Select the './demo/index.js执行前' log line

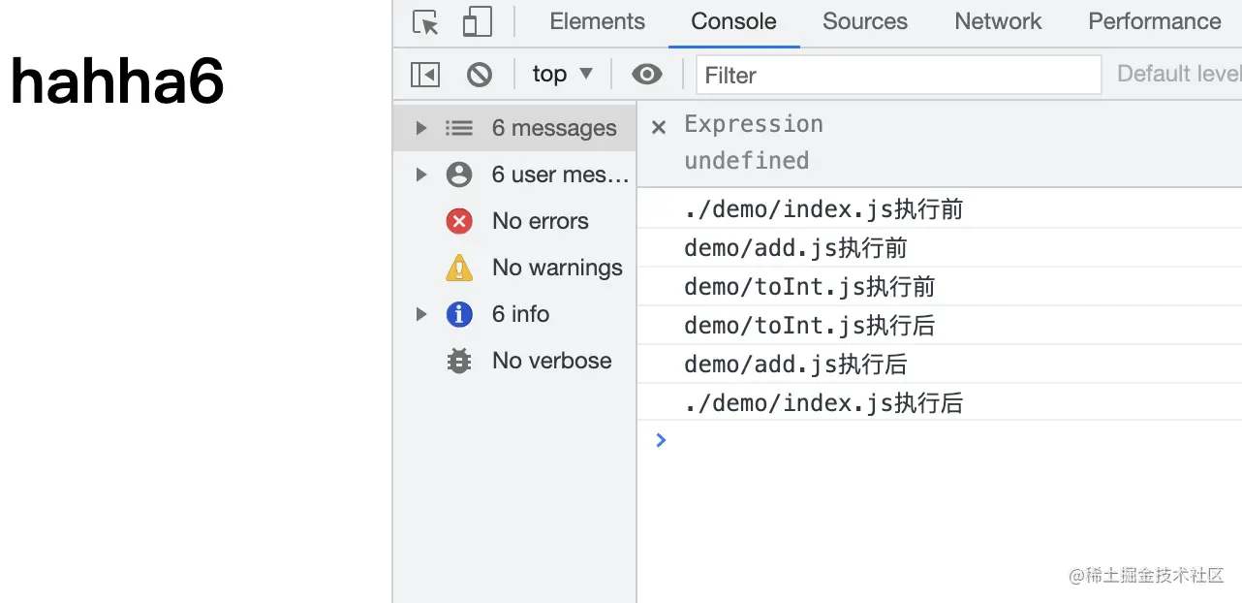click(x=940, y=209)
